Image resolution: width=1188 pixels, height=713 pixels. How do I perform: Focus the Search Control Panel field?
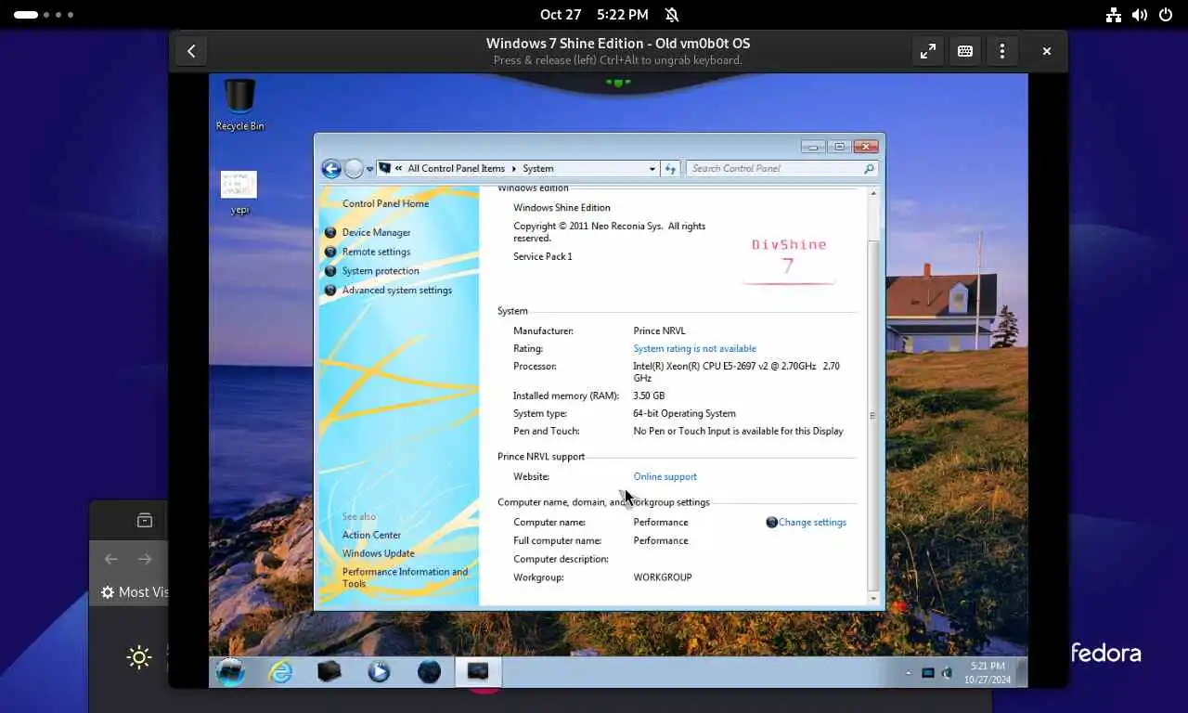click(781, 169)
